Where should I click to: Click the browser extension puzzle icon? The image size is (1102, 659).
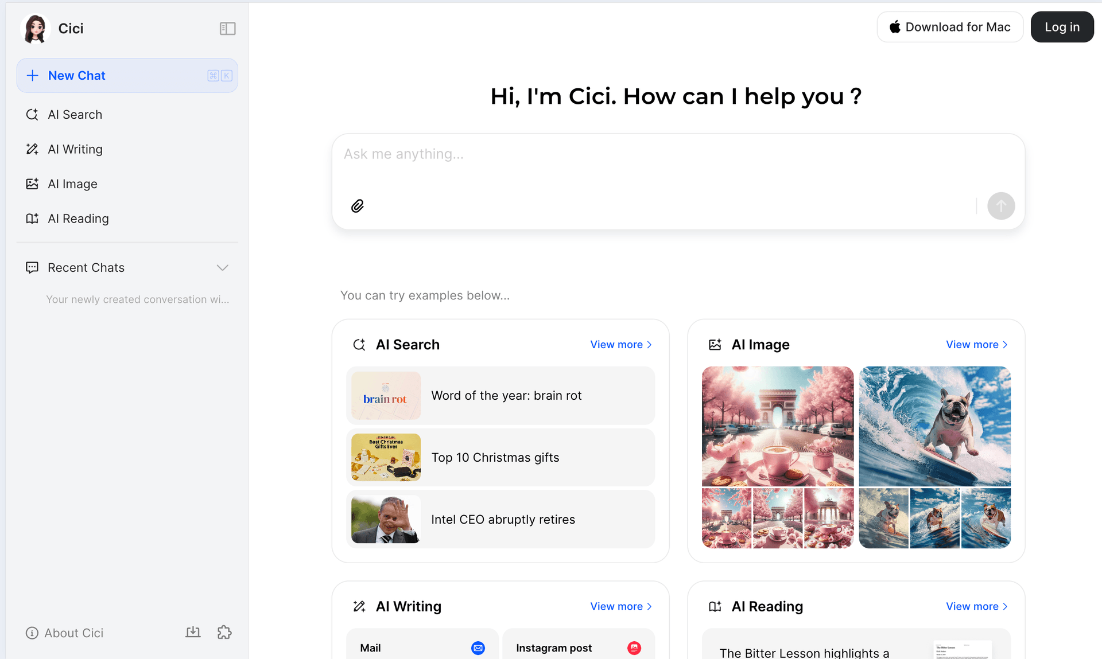click(224, 633)
